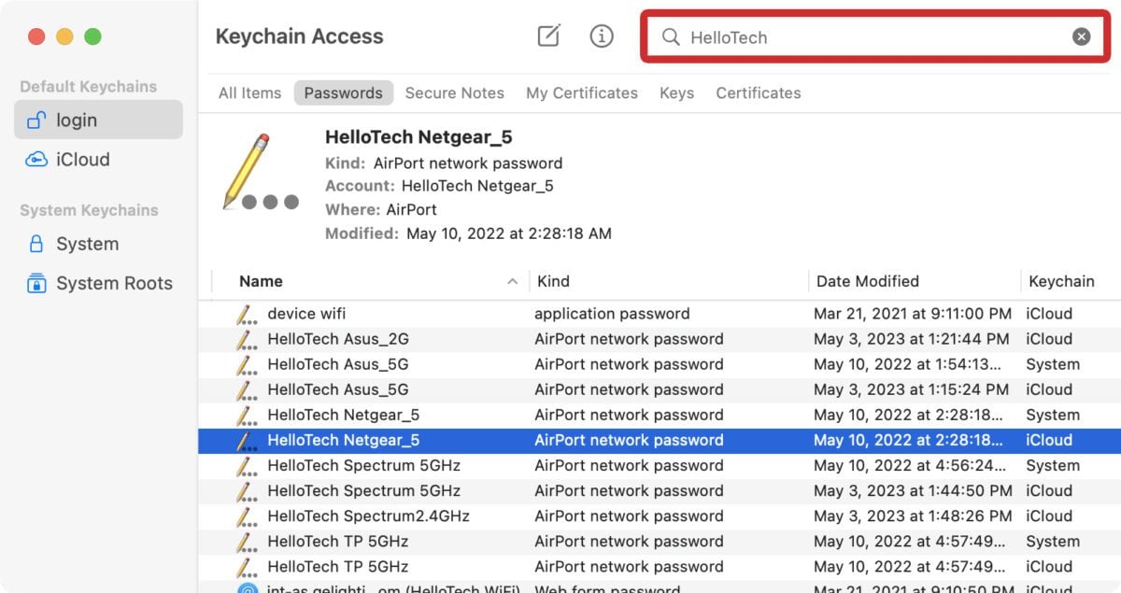The image size is (1121, 593).
Task: Click in the HelloTech search field
Action: [x=869, y=37]
